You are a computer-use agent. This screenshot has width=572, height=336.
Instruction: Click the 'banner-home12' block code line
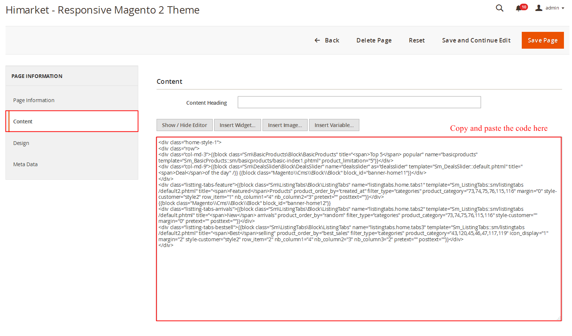point(245,203)
